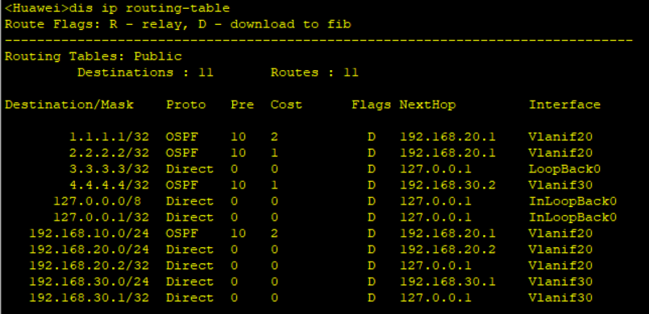This screenshot has width=649, height=314.
Task: Click next hop 192.168.20.2
Action: tap(447, 250)
